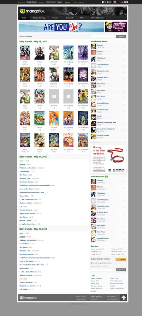Click the placeholder cover thumbnail for Skip Beat
The width and height of the screenshot is (142, 316).
(x=54, y=96)
